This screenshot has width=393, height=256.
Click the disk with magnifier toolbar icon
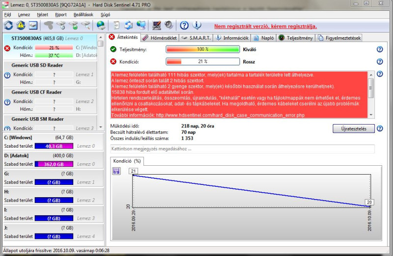click(85, 26)
